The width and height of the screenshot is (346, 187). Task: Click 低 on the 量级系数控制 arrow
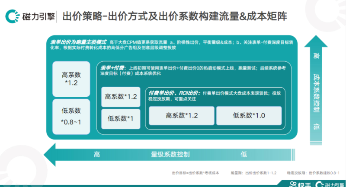(x=243, y=155)
